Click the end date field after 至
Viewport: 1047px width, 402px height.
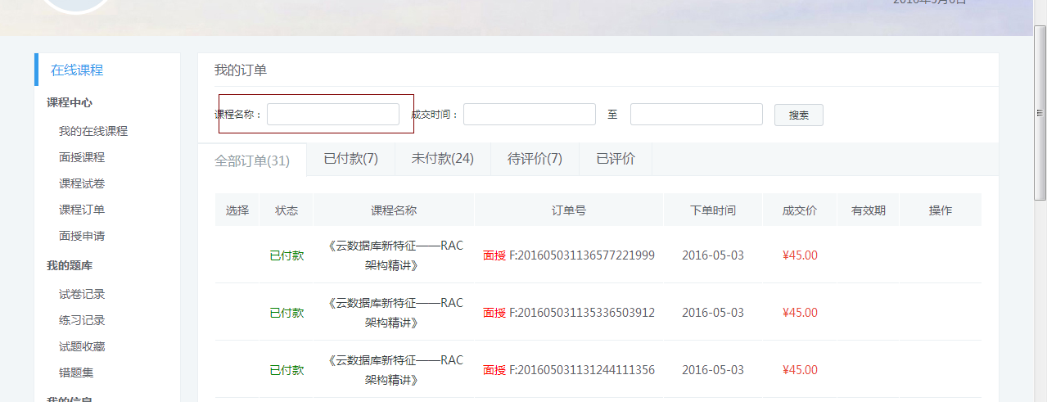(696, 115)
